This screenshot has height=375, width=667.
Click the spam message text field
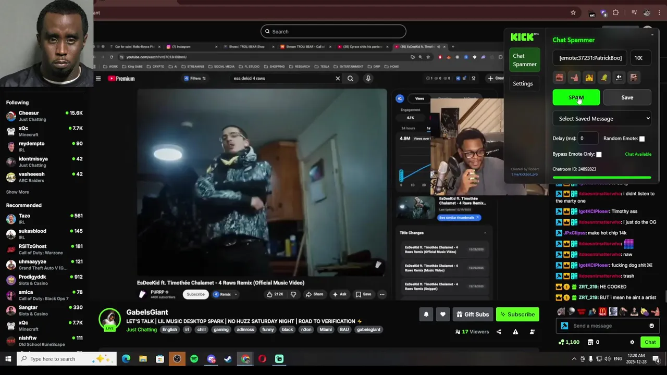pyautogui.click(x=590, y=58)
